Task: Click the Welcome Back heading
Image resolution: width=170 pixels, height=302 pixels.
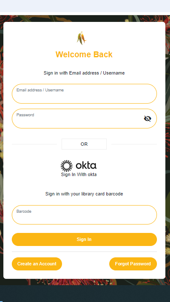Action: 84,54
